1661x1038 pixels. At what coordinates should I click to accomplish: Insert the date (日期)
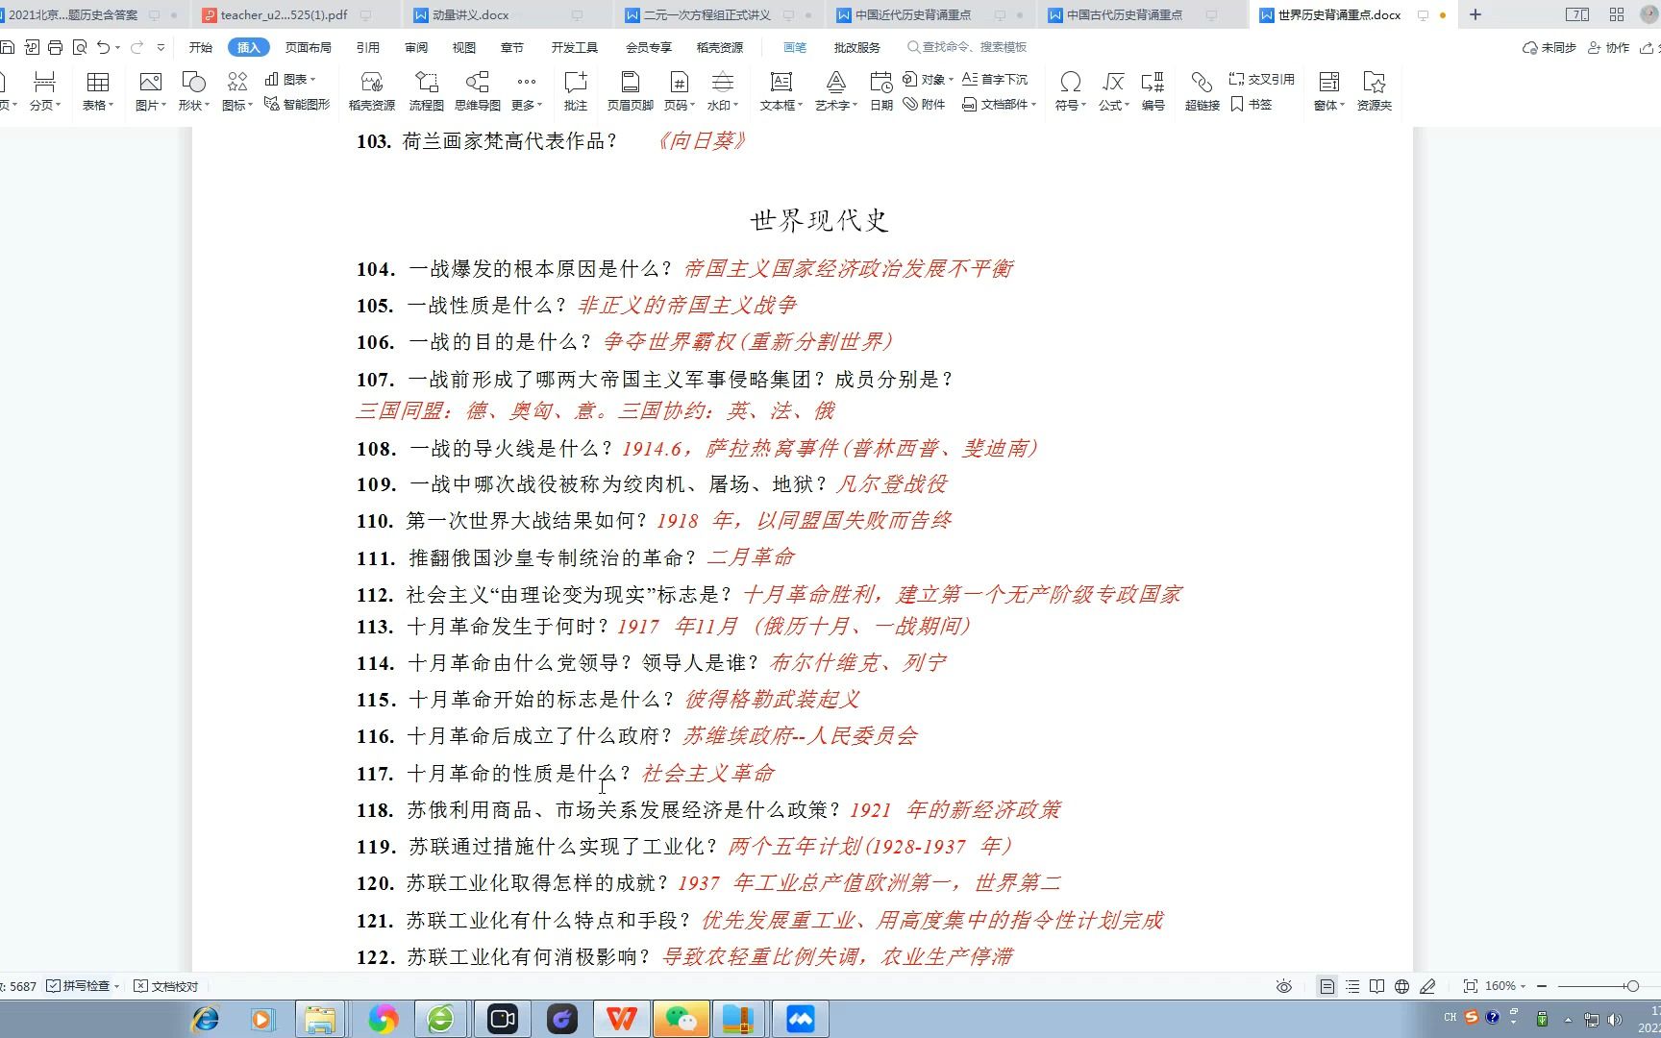[x=881, y=91]
